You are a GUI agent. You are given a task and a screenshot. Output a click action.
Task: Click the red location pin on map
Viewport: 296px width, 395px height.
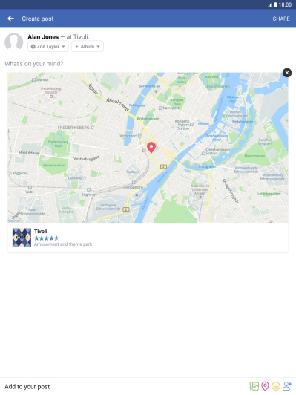click(151, 147)
